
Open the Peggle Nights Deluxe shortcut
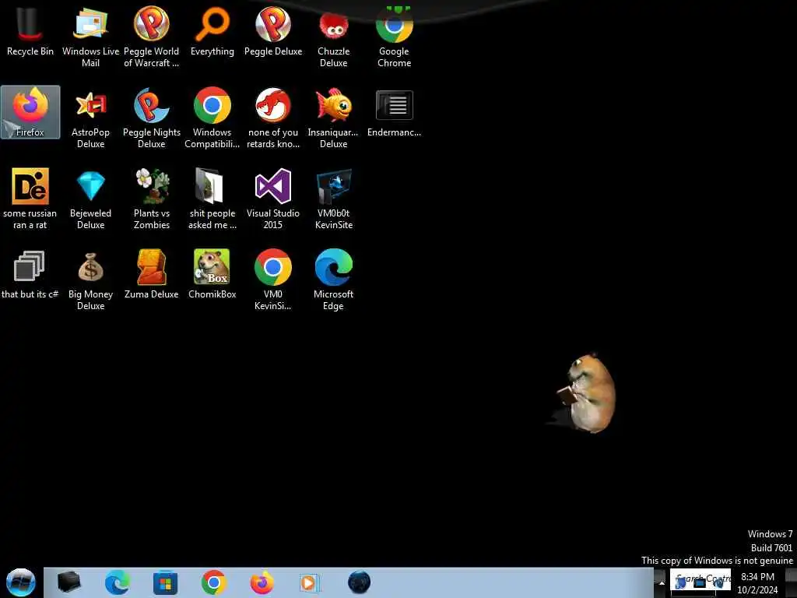click(152, 118)
